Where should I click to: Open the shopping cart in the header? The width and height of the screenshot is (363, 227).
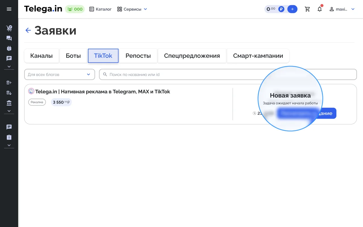tap(308, 9)
